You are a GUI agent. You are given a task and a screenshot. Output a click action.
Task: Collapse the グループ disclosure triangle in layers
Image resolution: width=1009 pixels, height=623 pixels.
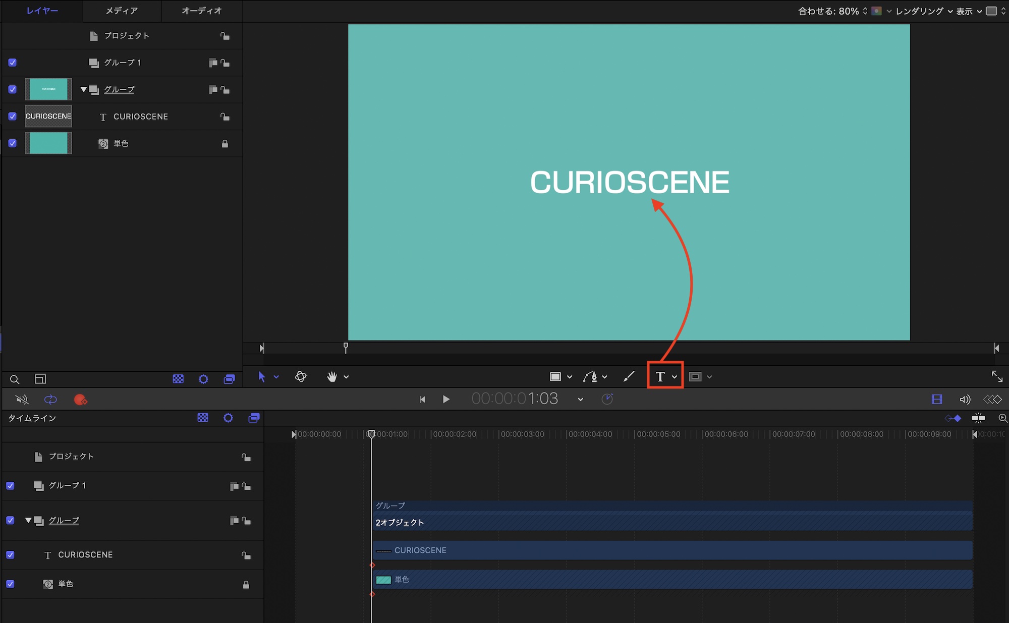coord(84,90)
